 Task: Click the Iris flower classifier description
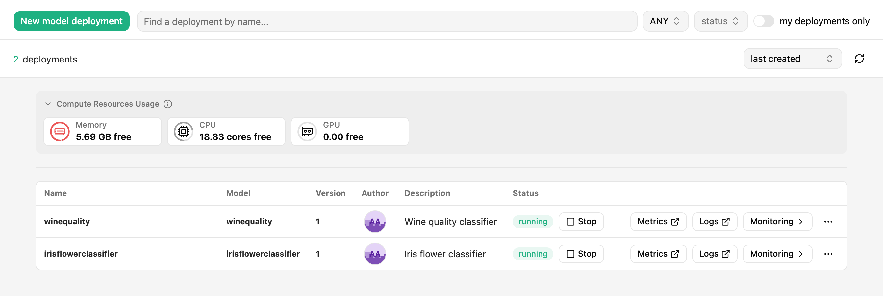[445, 254]
